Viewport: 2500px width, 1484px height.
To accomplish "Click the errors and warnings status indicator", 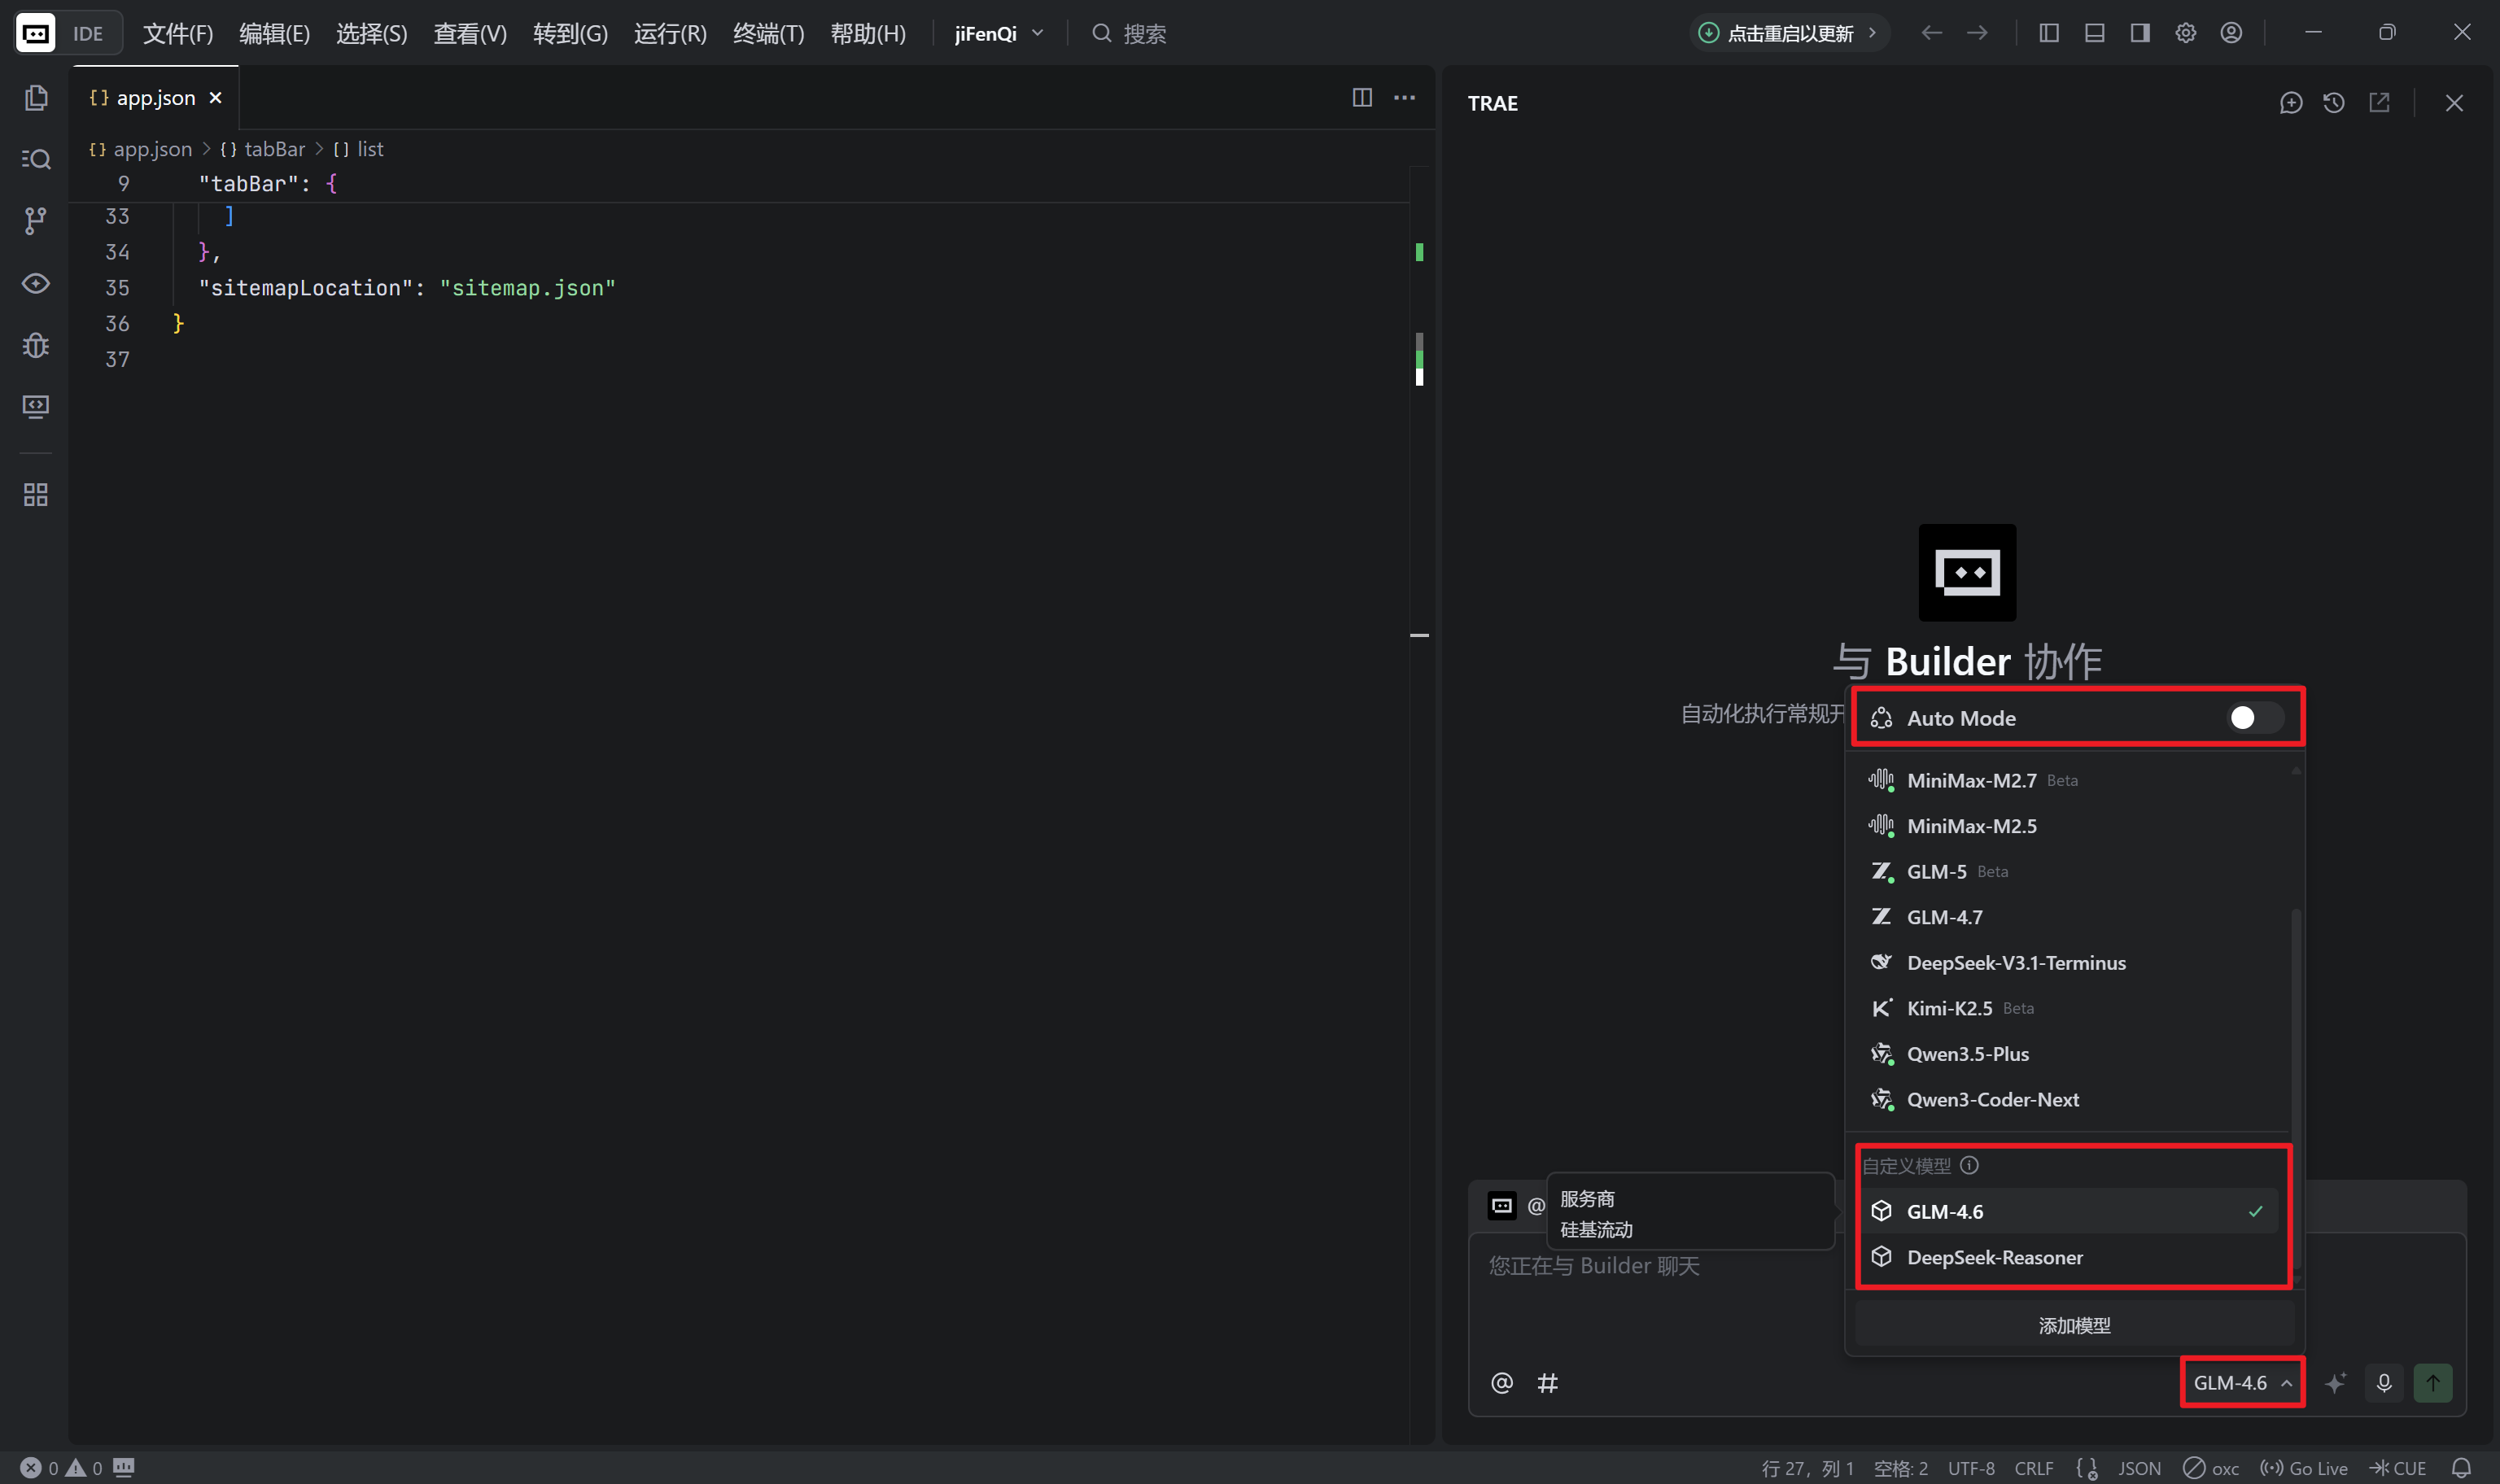I will [61, 1468].
